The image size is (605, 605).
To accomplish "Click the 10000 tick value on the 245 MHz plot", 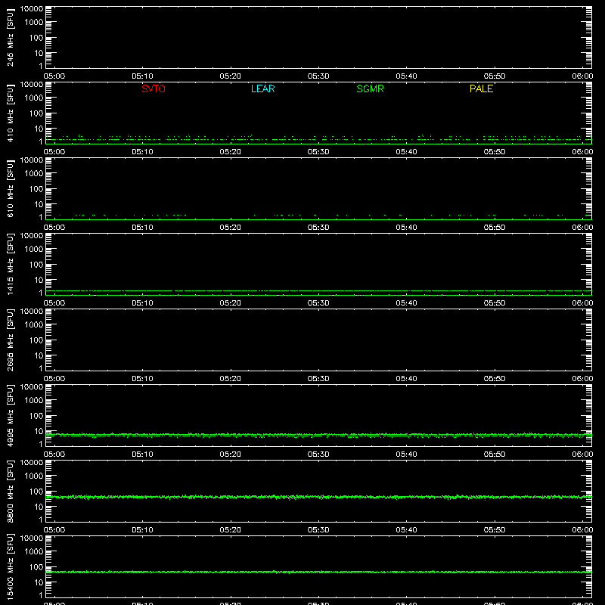I will (x=32, y=9).
